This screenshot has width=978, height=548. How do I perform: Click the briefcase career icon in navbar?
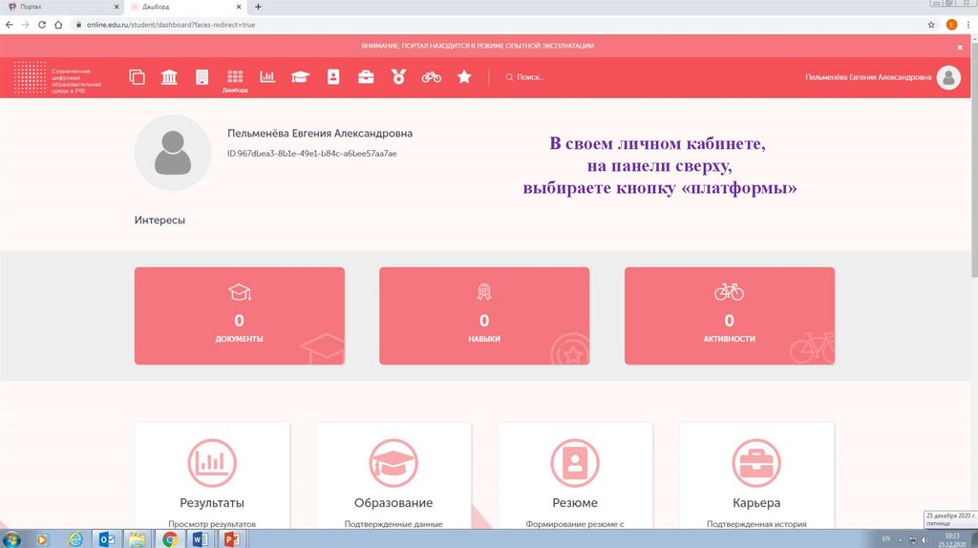point(366,77)
